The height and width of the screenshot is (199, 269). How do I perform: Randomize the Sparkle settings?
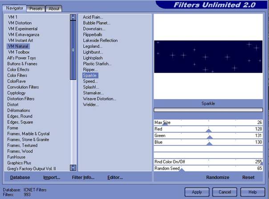click(x=217, y=177)
